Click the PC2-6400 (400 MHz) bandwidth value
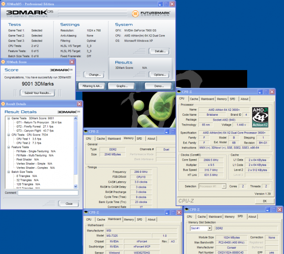 tap(231, 242)
